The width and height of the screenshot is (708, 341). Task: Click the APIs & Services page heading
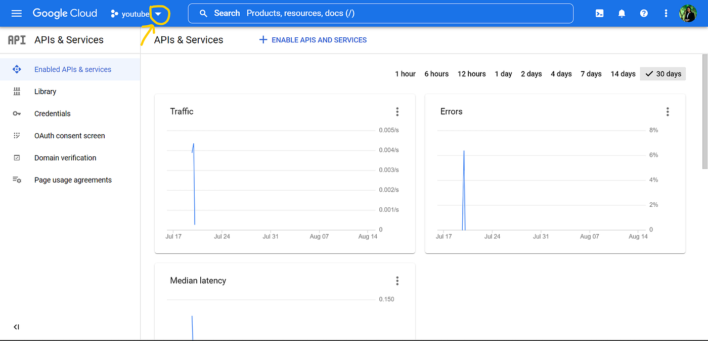[189, 40]
